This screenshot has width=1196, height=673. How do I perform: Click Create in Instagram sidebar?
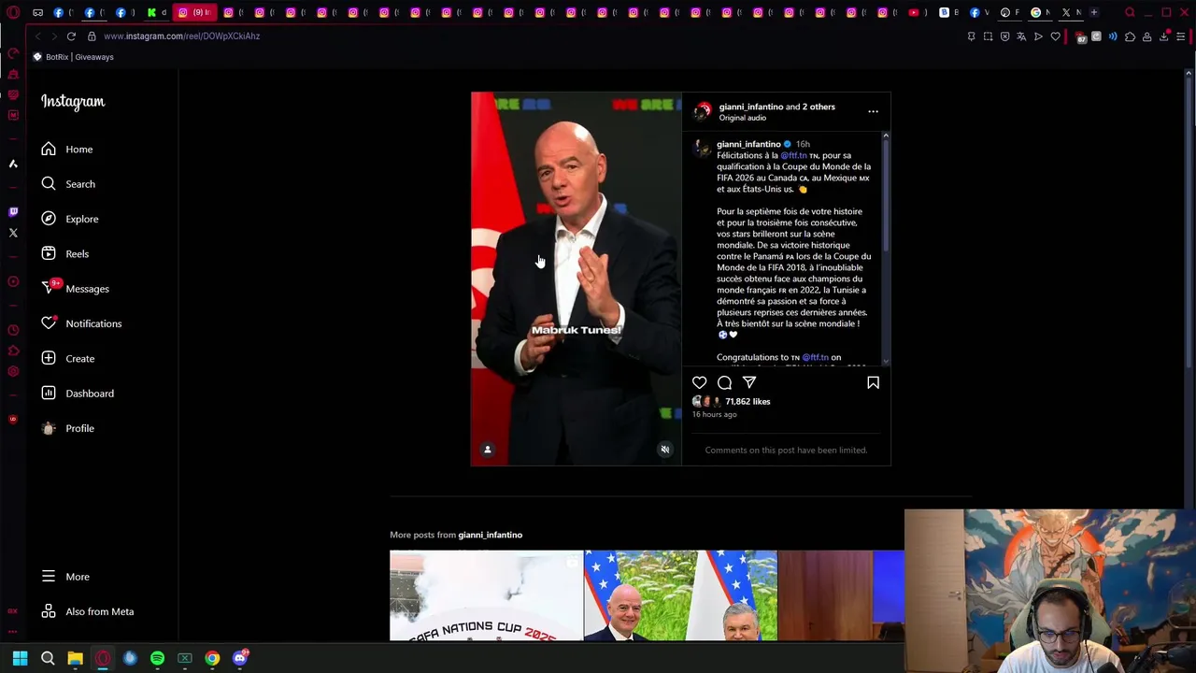coord(68,359)
